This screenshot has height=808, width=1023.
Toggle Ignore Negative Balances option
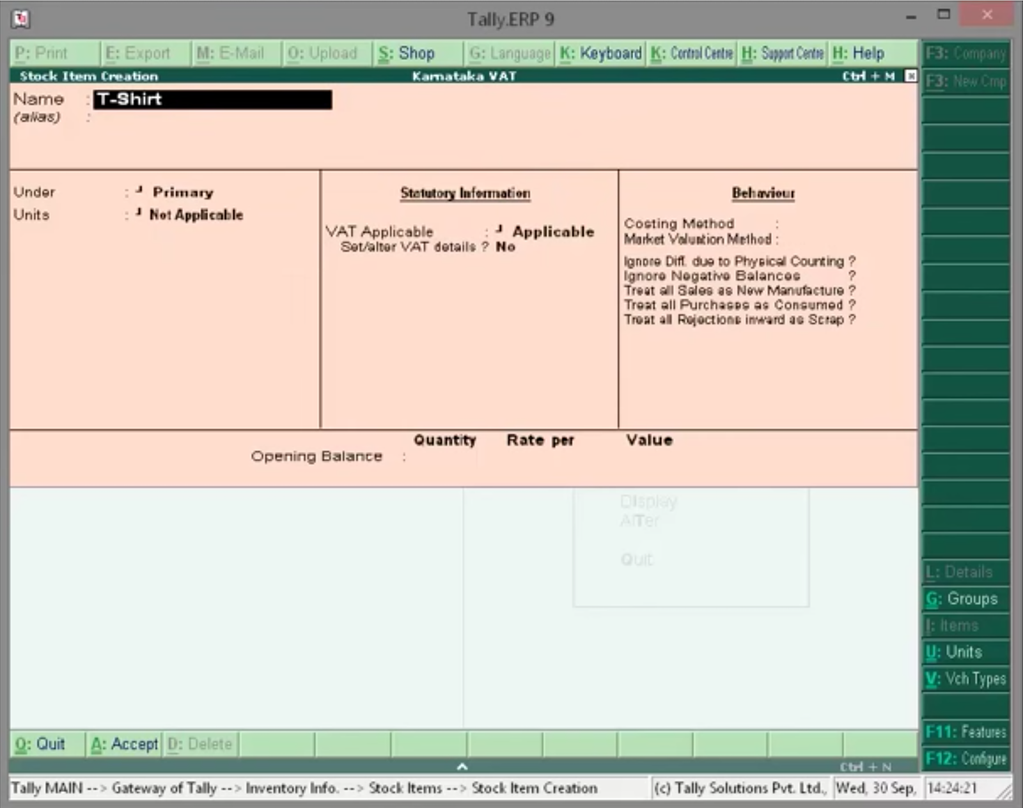coord(740,276)
